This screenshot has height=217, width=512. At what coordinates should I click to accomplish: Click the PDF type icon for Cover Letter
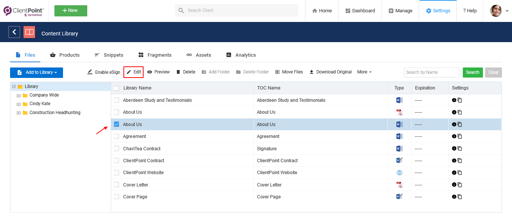pos(399,185)
